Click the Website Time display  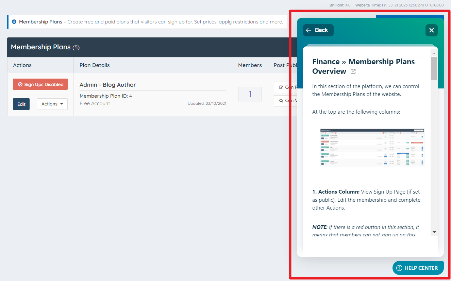click(x=399, y=5)
